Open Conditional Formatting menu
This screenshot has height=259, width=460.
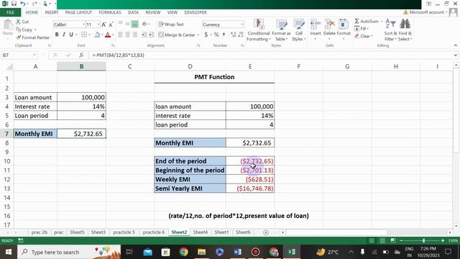click(x=258, y=30)
